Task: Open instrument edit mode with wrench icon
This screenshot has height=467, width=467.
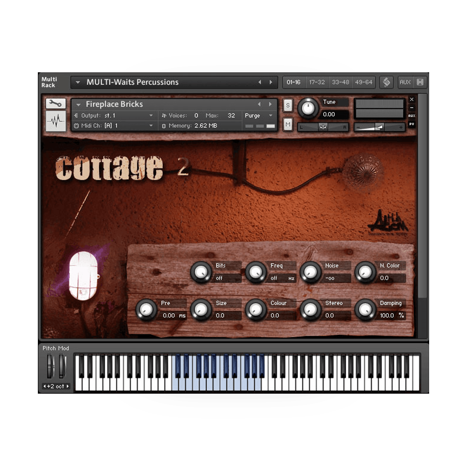Action: click(x=56, y=104)
